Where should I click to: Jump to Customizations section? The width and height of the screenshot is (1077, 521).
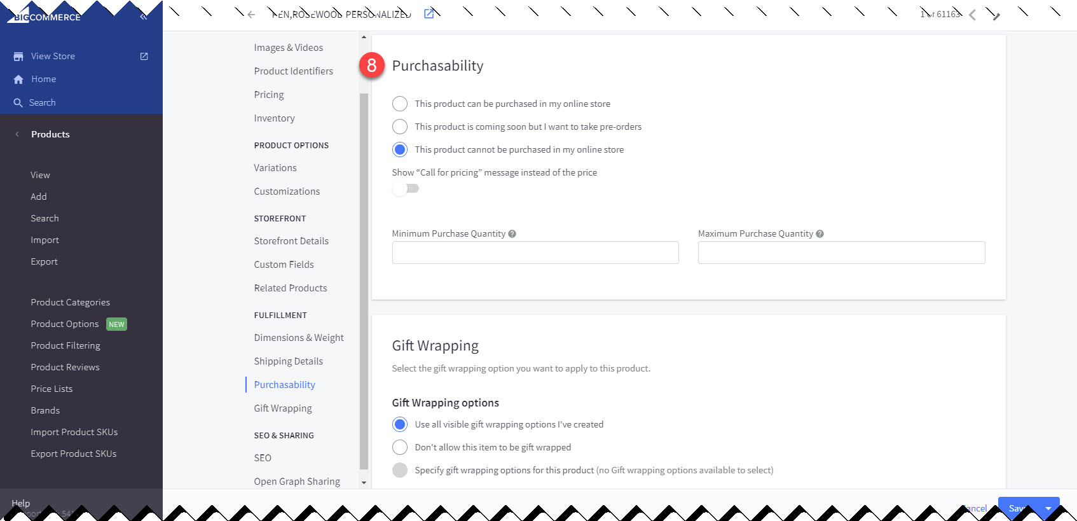point(287,191)
